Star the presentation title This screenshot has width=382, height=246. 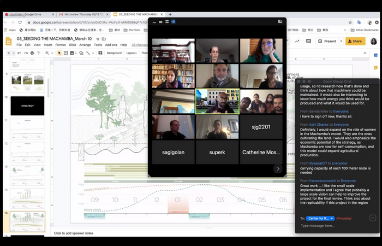pyautogui.click(x=98, y=39)
